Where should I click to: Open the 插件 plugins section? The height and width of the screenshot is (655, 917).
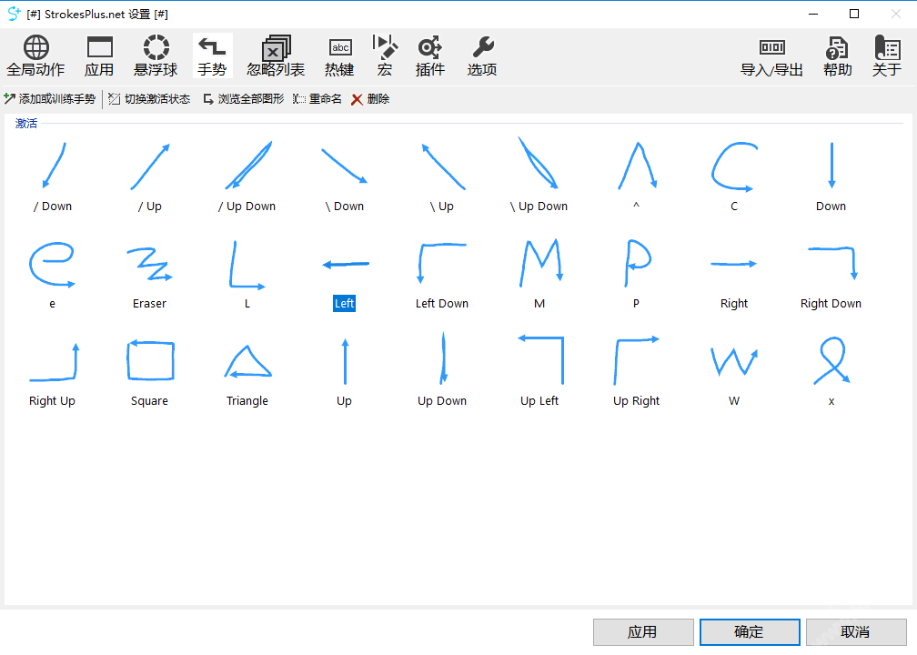coord(429,56)
